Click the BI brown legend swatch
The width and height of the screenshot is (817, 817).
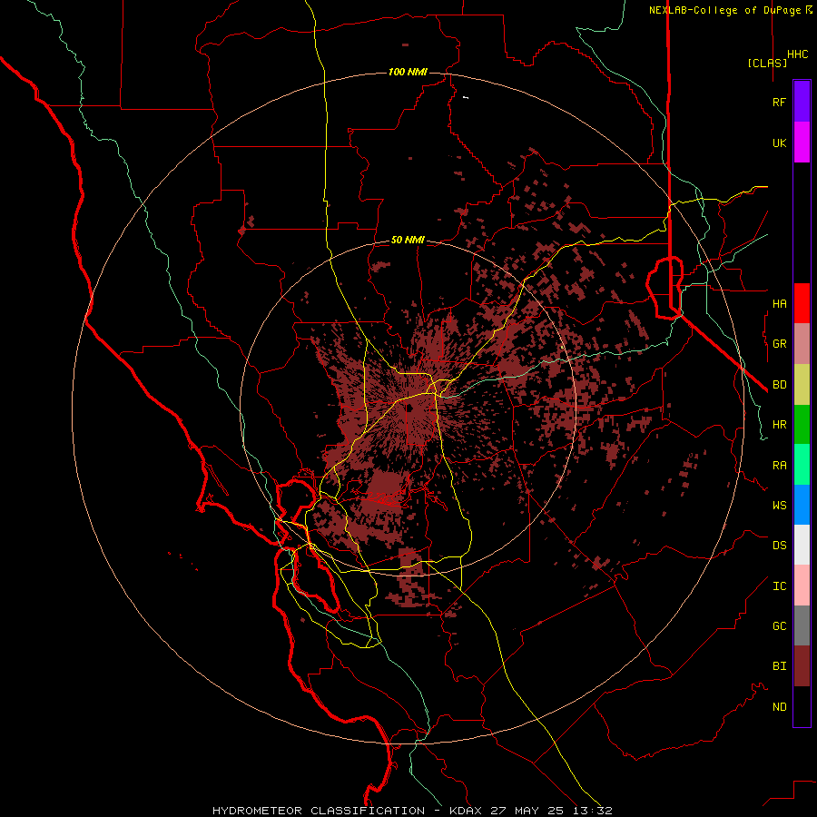802,666
